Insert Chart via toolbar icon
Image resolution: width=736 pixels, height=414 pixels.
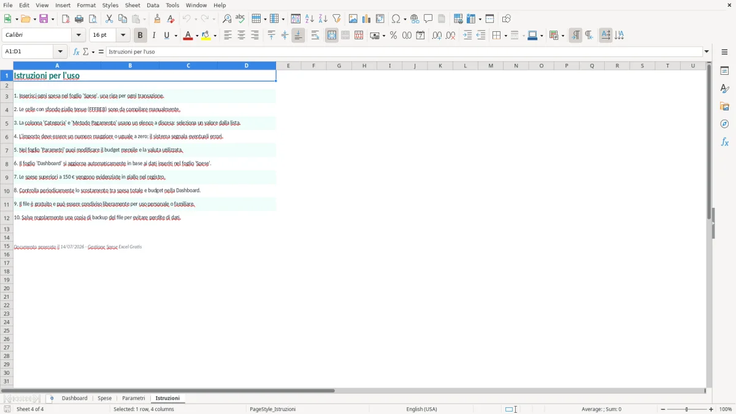[x=367, y=19]
